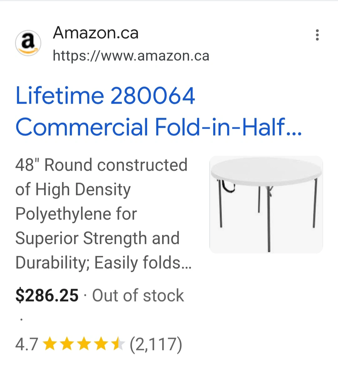This screenshot has width=338, height=366.
Task: Click the Amazon.ca site name
Action: click(96, 33)
